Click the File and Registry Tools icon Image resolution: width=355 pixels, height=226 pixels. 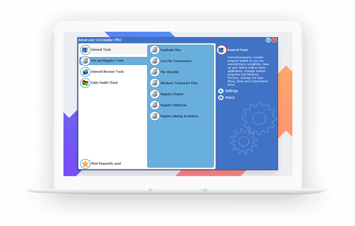click(x=85, y=61)
